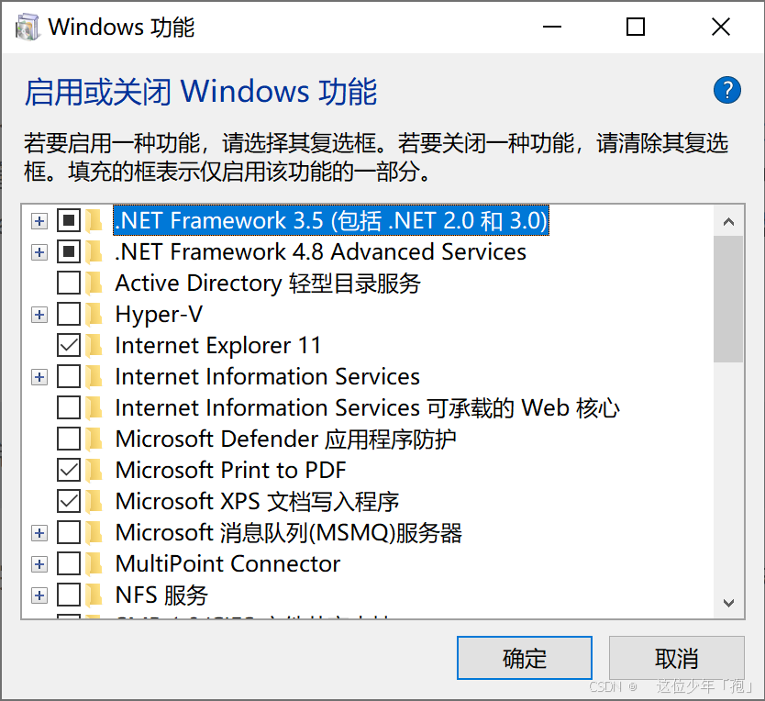Click the folder icon next to Hyper-V

tap(92, 314)
